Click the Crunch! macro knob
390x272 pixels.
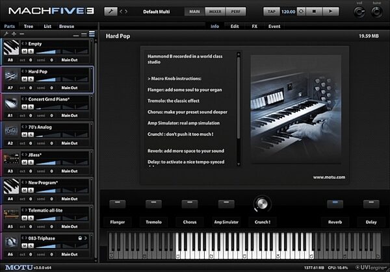[x=262, y=204]
